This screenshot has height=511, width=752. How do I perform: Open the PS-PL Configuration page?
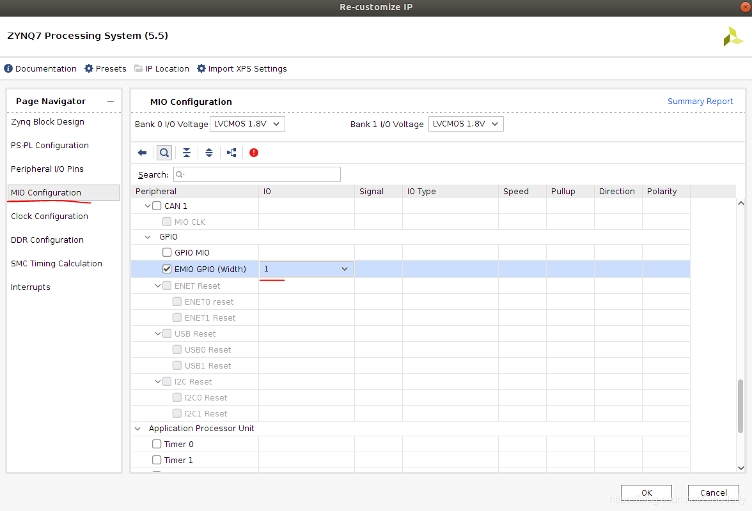50,145
